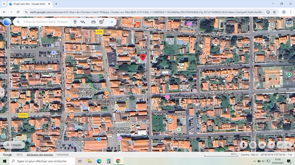Open the Chrome profile icon
This screenshot has width=295, height=165.
coord(284,12)
